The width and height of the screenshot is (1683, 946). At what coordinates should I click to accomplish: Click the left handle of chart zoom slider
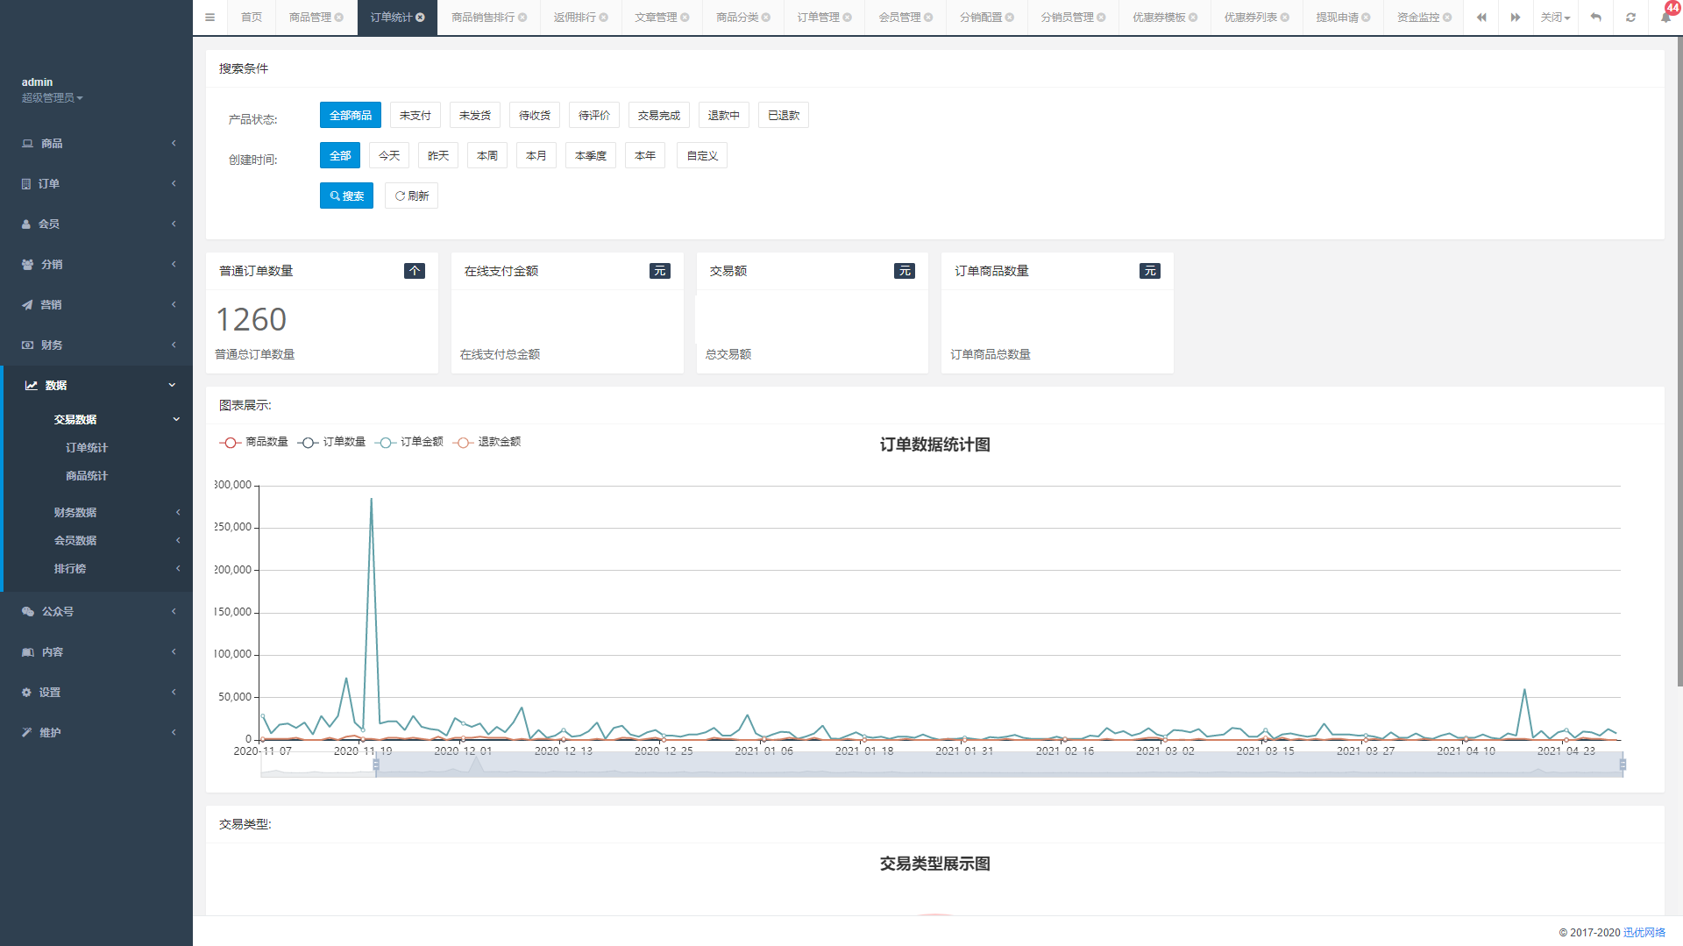tap(376, 765)
